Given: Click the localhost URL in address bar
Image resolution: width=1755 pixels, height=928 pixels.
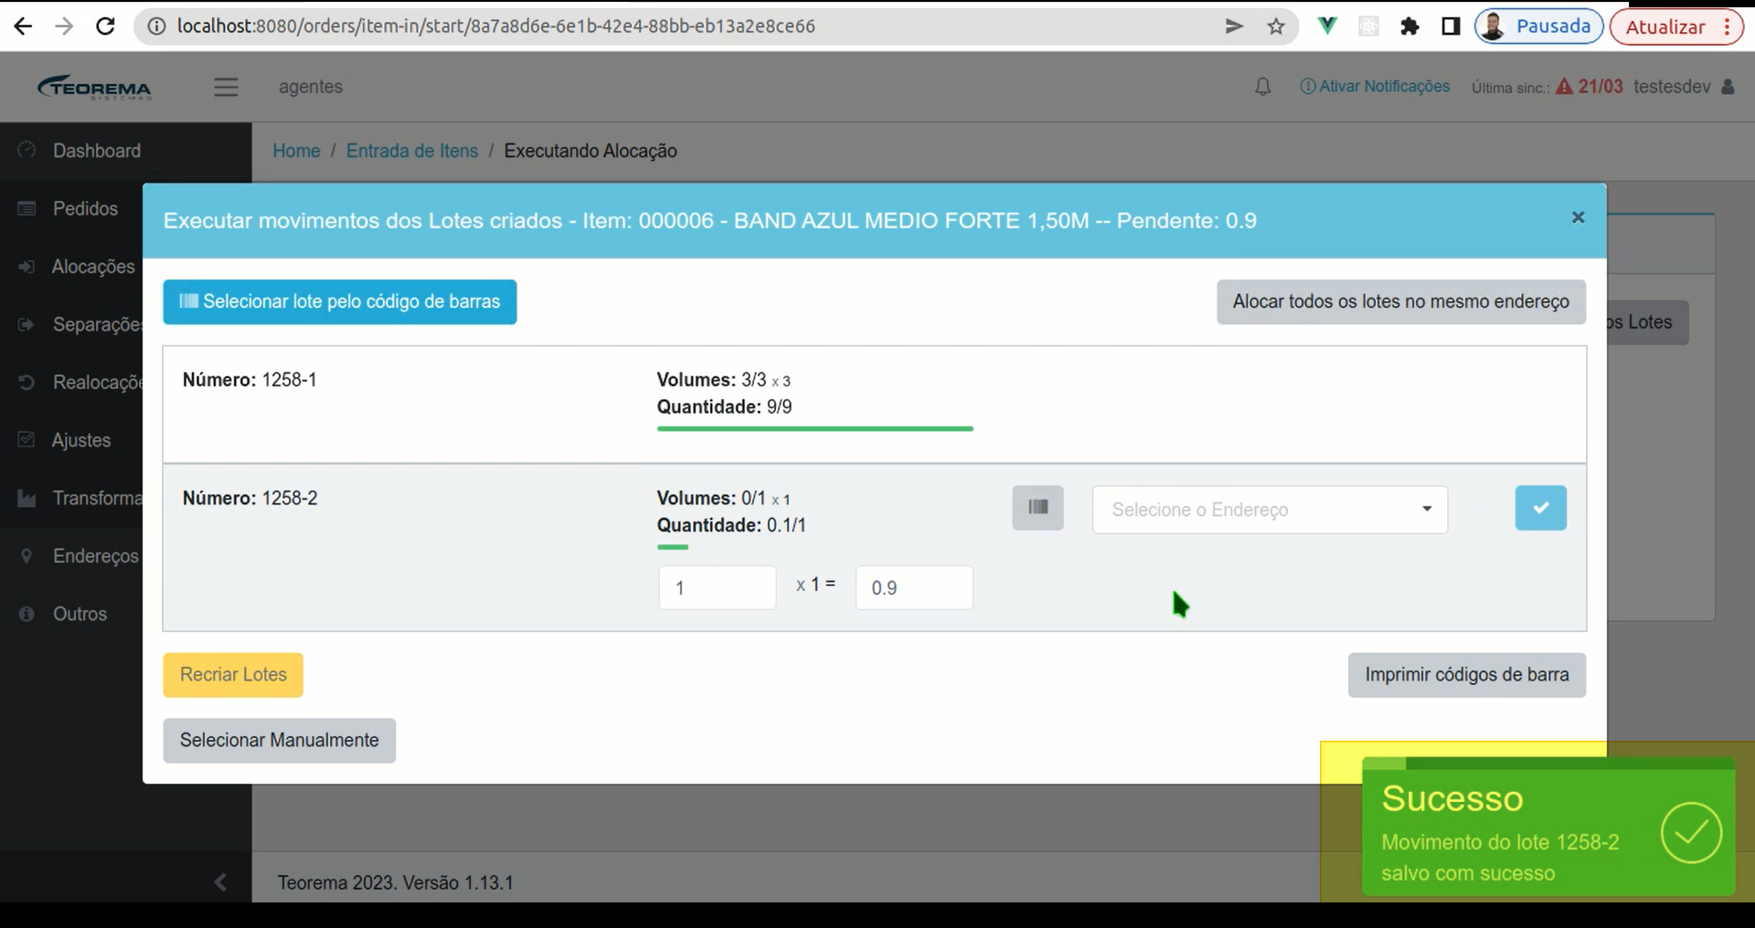Looking at the screenshot, I should click(495, 26).
